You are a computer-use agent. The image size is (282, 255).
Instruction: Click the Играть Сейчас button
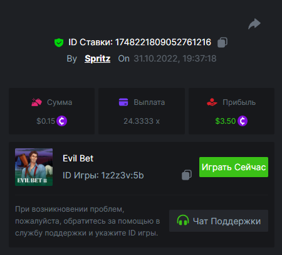[234, 167]
